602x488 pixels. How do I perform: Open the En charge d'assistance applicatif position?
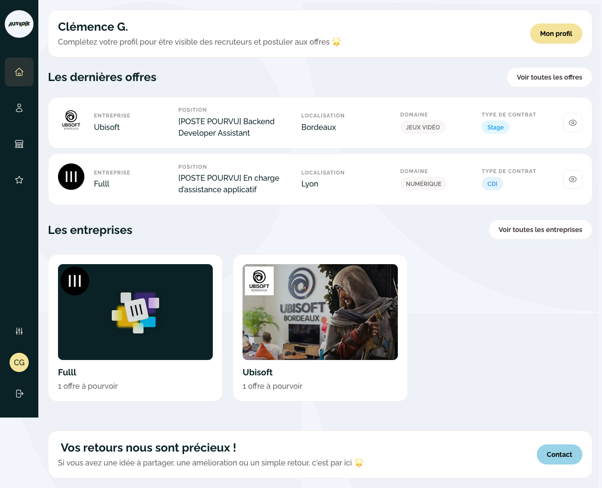pos(229,184)
